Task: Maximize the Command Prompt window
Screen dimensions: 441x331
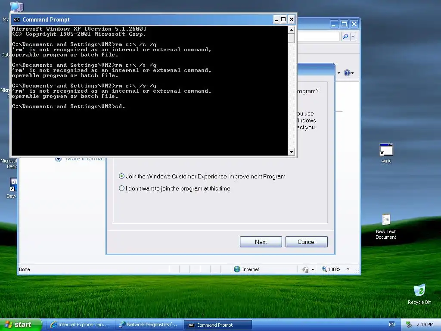Action: [x=283, y=19]
